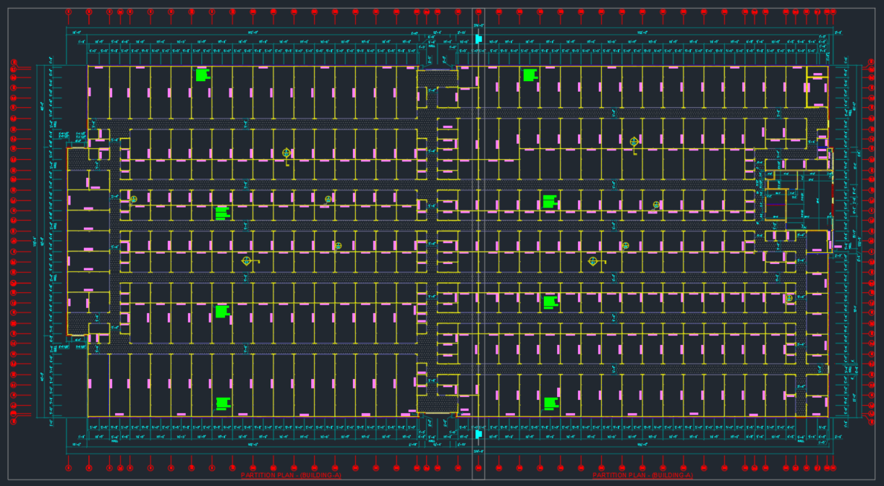Select the large yellow target symbol in right plan's middle

592,260
